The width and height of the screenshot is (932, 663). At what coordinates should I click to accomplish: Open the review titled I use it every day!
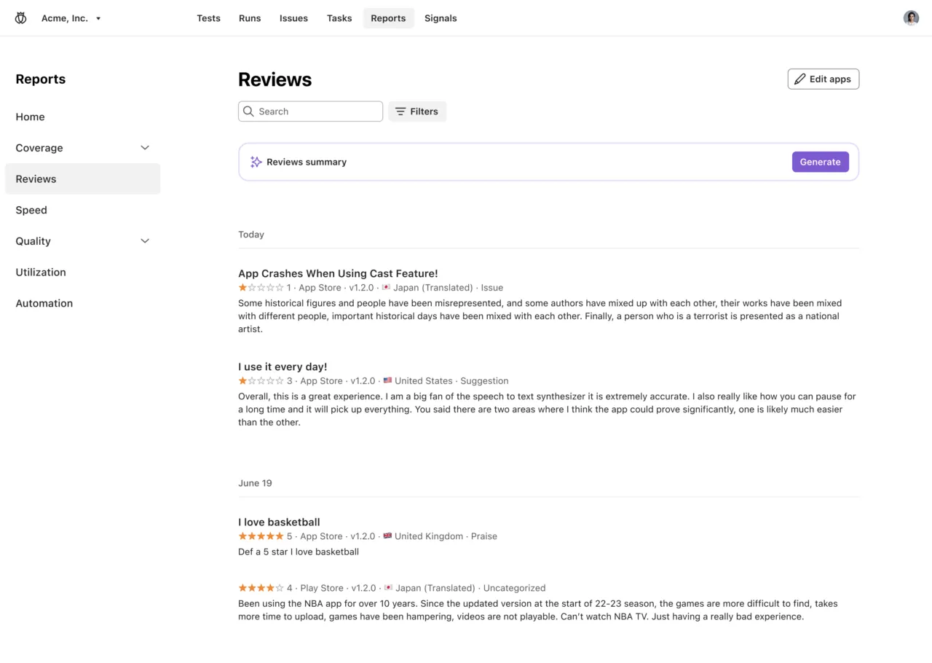click(x=283, y=366)
